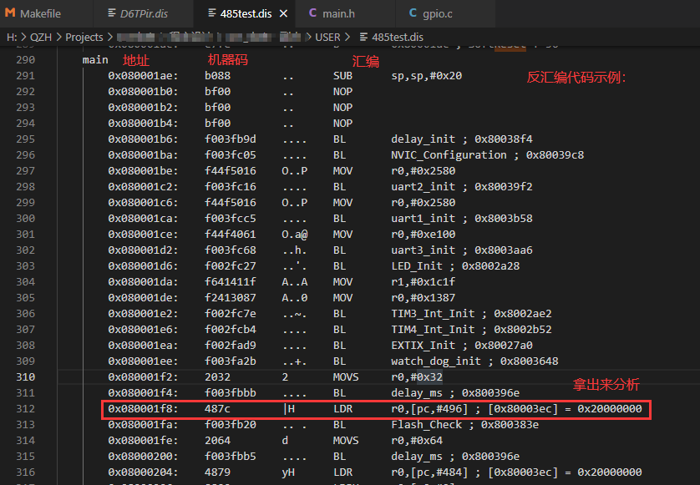
Task: Select the 485test.dis tab
Action: pyautogui.click(x=246, y=13)
